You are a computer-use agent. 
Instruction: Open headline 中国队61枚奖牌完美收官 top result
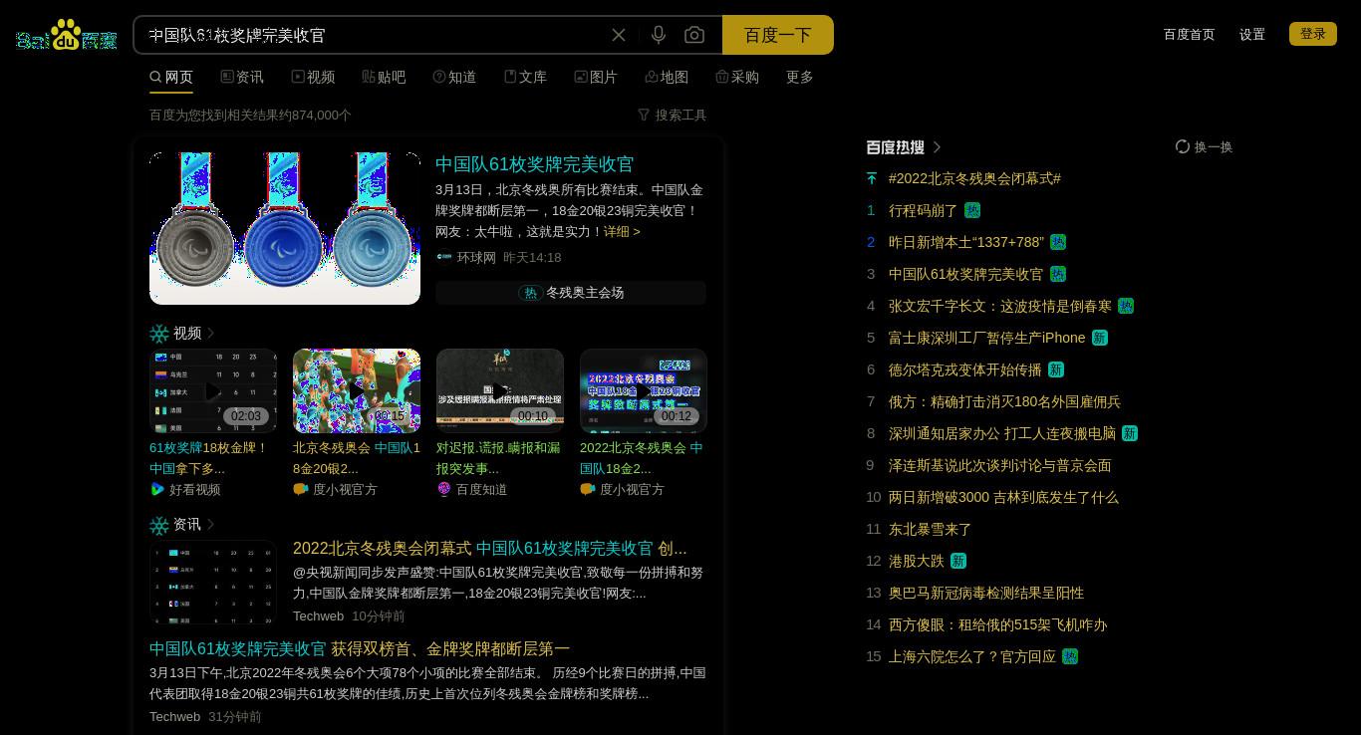(534, 164)
